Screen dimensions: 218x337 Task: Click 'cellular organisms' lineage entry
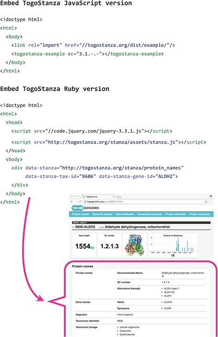click(129, 327)
